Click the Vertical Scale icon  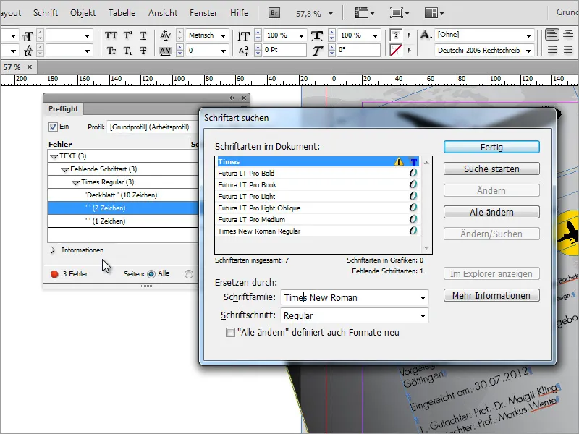(x=243, y=35)
